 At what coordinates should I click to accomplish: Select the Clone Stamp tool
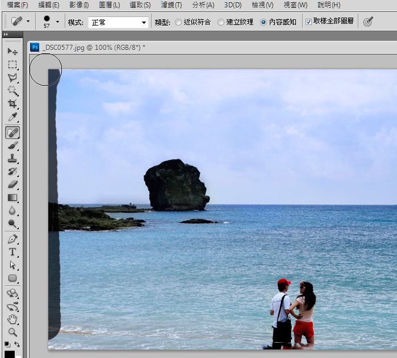point(12,158)
